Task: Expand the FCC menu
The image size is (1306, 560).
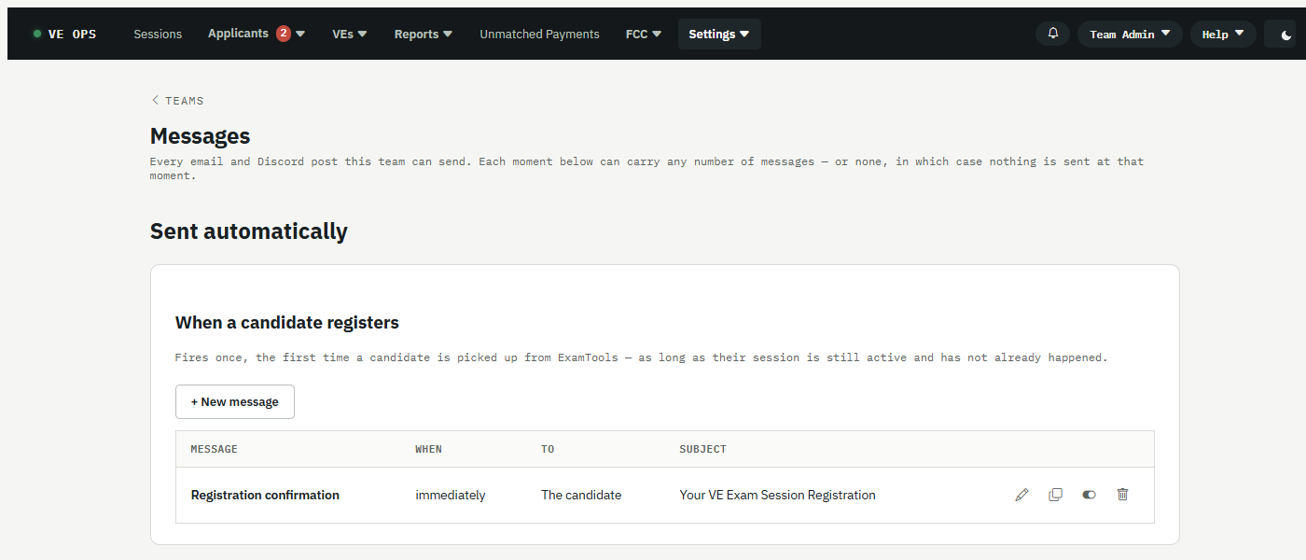Action: (644, 34)
